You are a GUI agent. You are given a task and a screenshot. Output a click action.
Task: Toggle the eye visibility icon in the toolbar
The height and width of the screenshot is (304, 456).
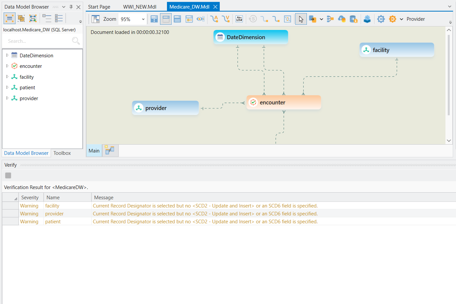click(x=200, y=19)
